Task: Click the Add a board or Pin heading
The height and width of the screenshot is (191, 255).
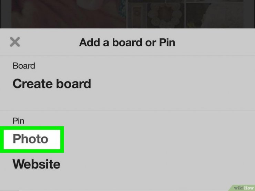Action: click(x=127, y=42)
